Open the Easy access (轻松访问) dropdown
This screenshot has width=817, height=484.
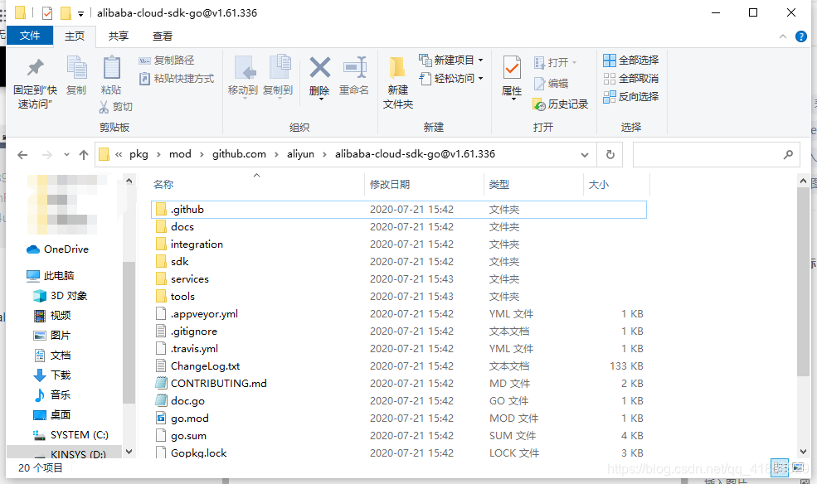click(451, 79)
